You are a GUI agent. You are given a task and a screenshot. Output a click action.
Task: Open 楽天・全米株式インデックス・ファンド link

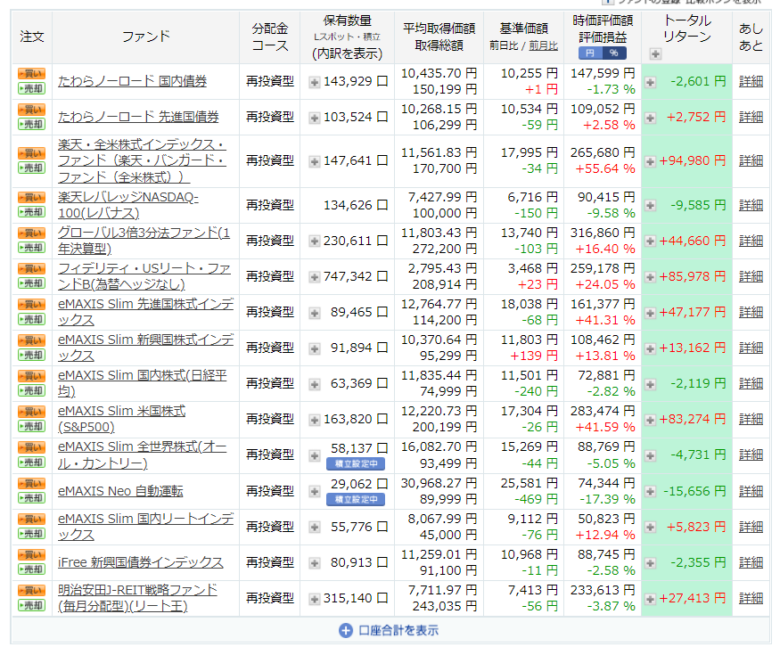[142, 160]
